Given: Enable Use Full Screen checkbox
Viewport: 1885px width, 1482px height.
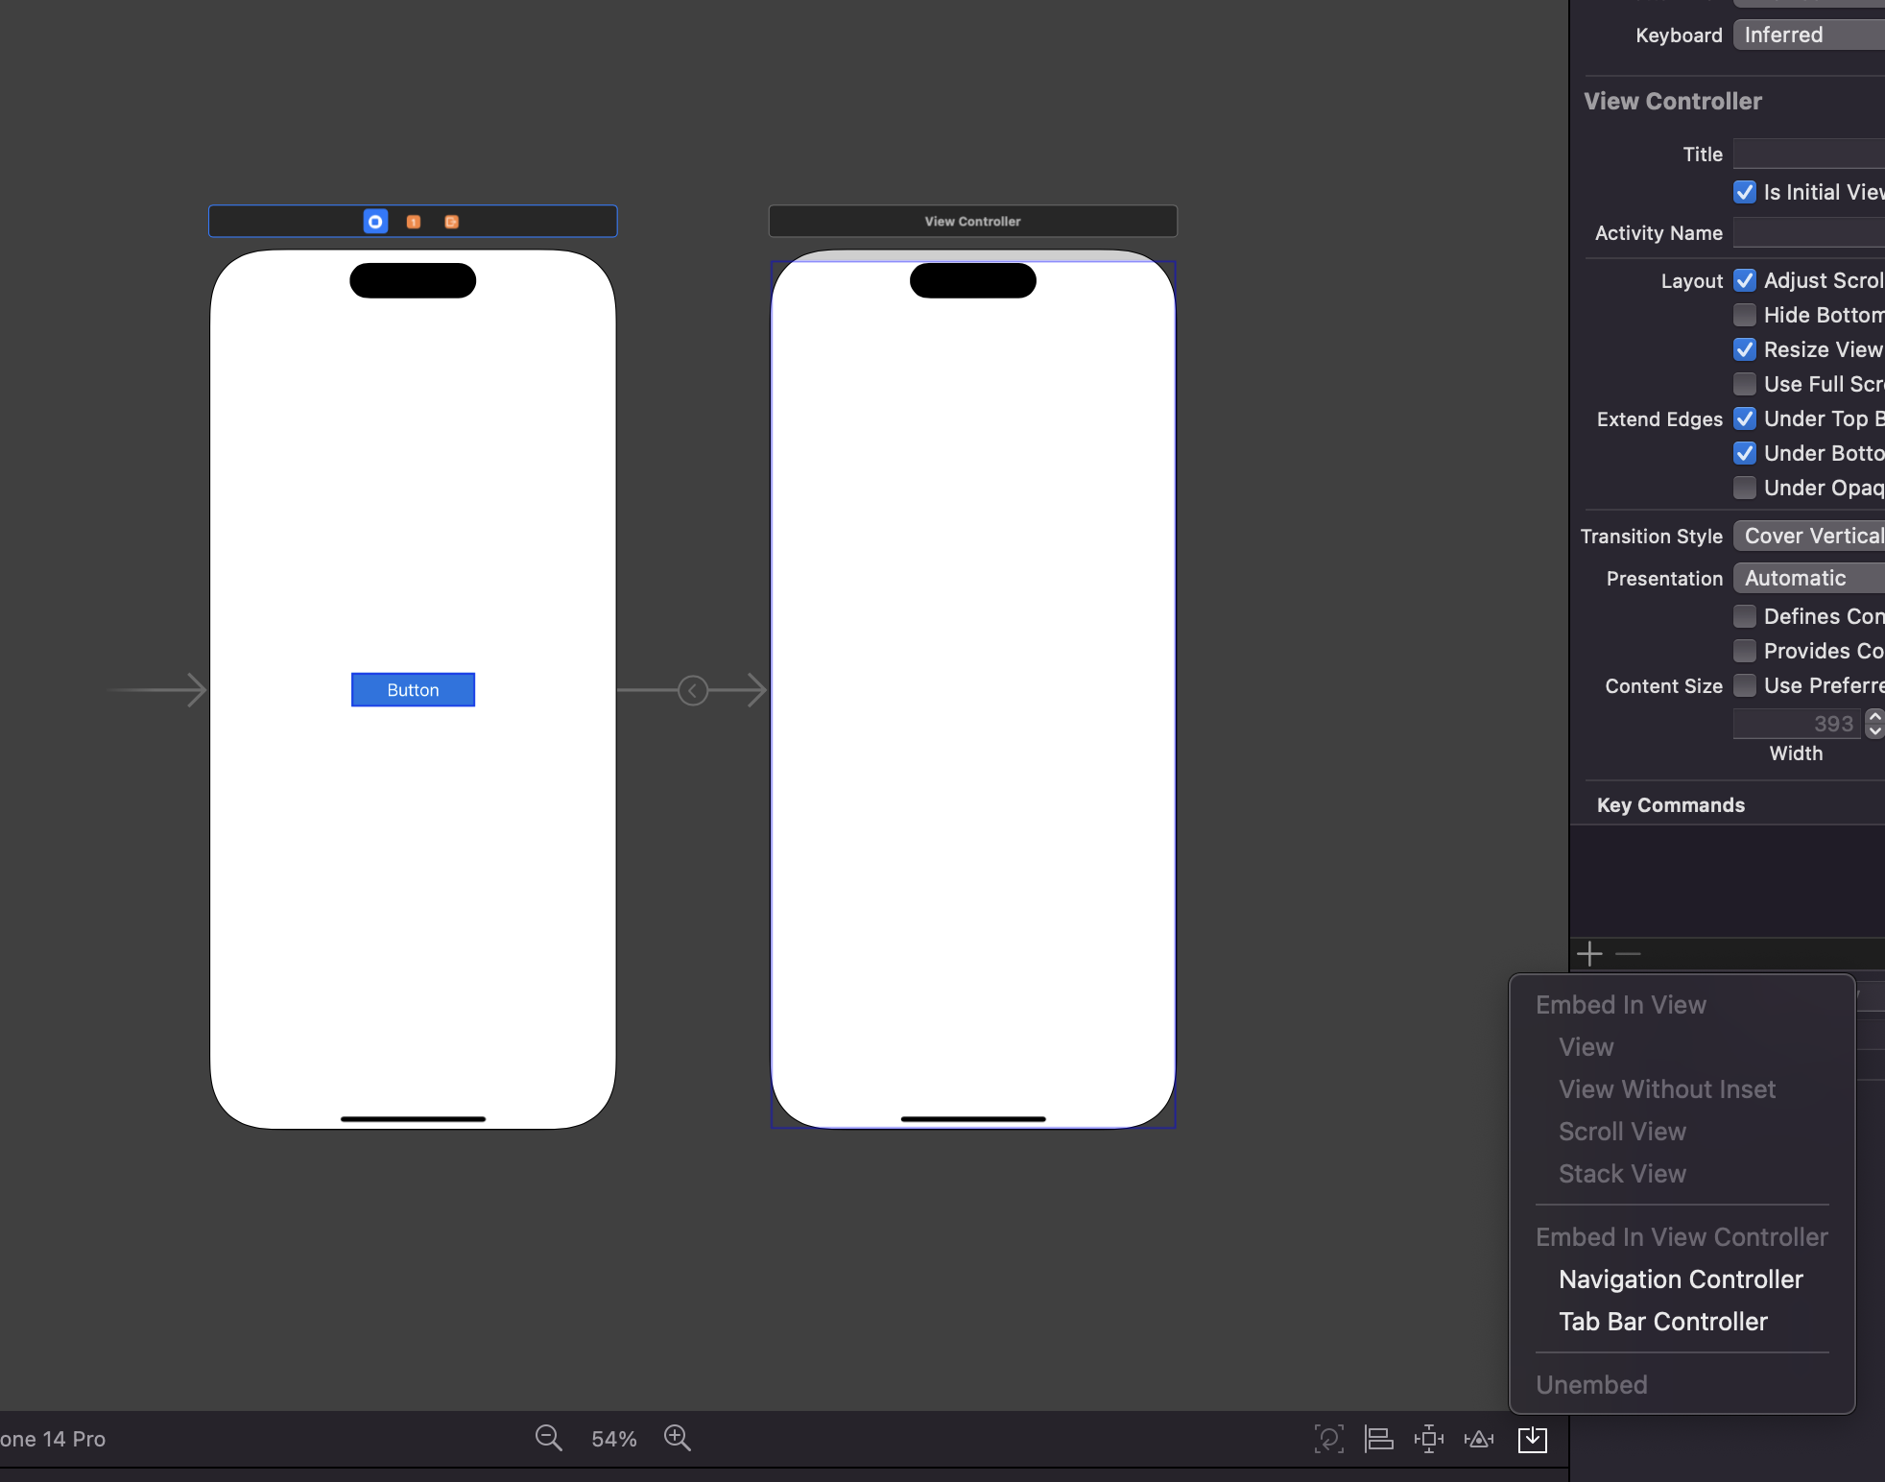Looking at the screenshot, I should (1745, 384).
